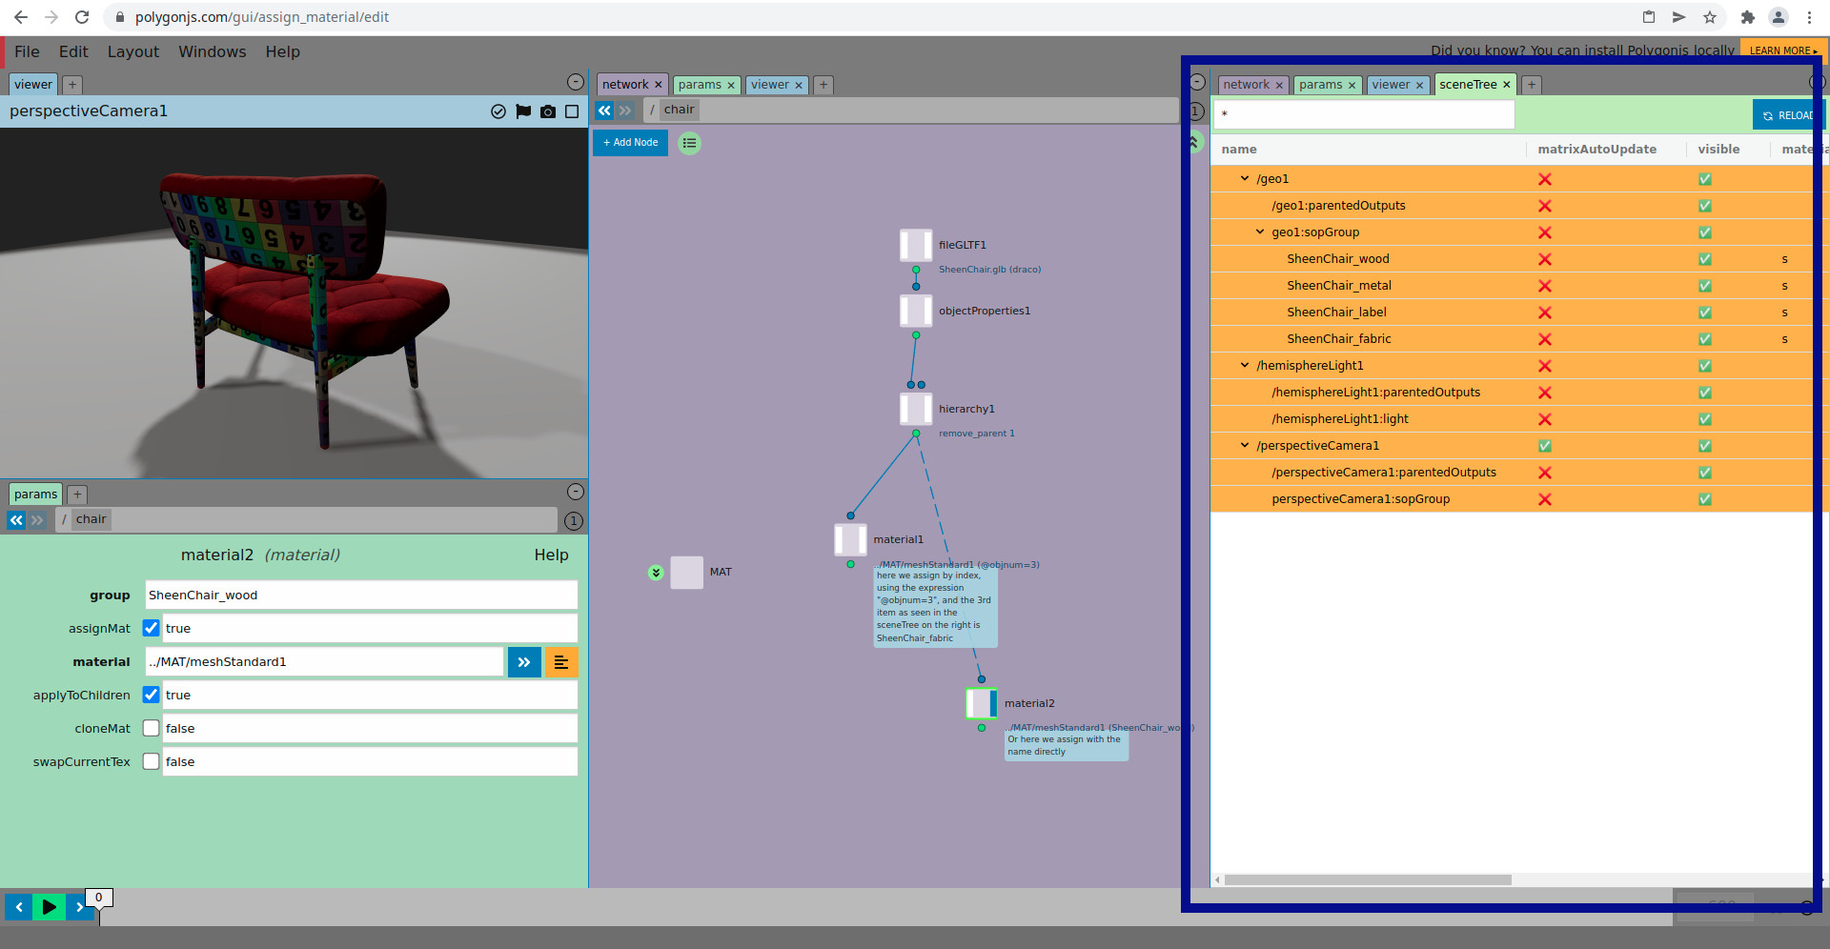Open the Help menu in the menu bar

pyautogui.click(x=282, y=51)
